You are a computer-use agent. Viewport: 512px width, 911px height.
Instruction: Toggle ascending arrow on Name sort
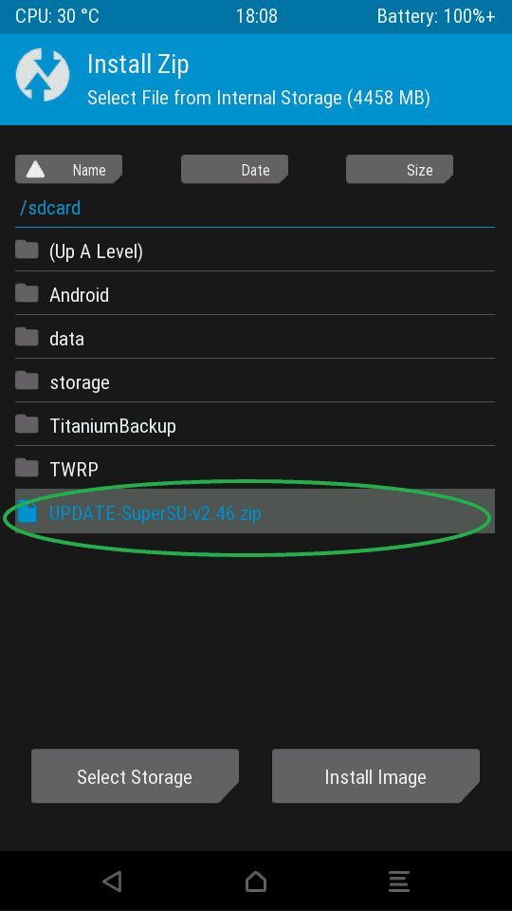(36, 170)
